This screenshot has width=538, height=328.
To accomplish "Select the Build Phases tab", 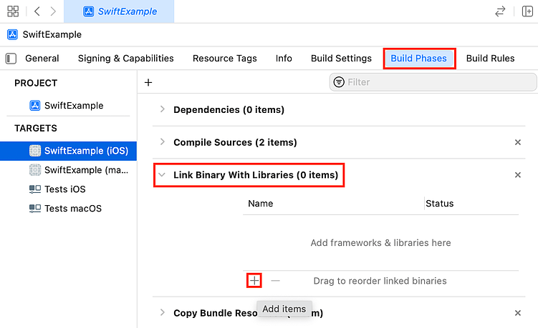I will (418, 59).
